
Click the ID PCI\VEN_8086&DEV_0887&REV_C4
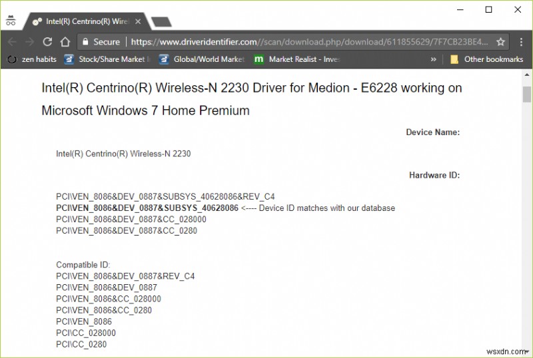(125, 276)
